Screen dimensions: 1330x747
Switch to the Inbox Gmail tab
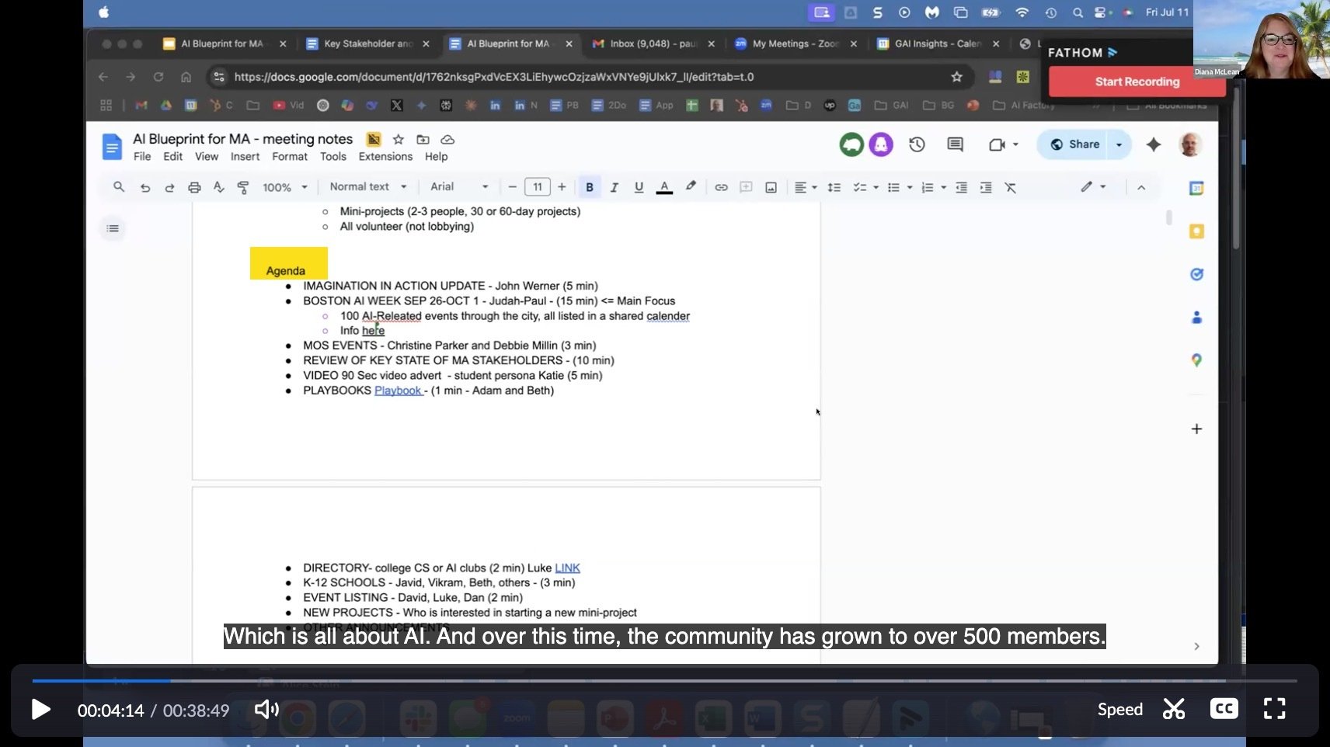point(653,44)
